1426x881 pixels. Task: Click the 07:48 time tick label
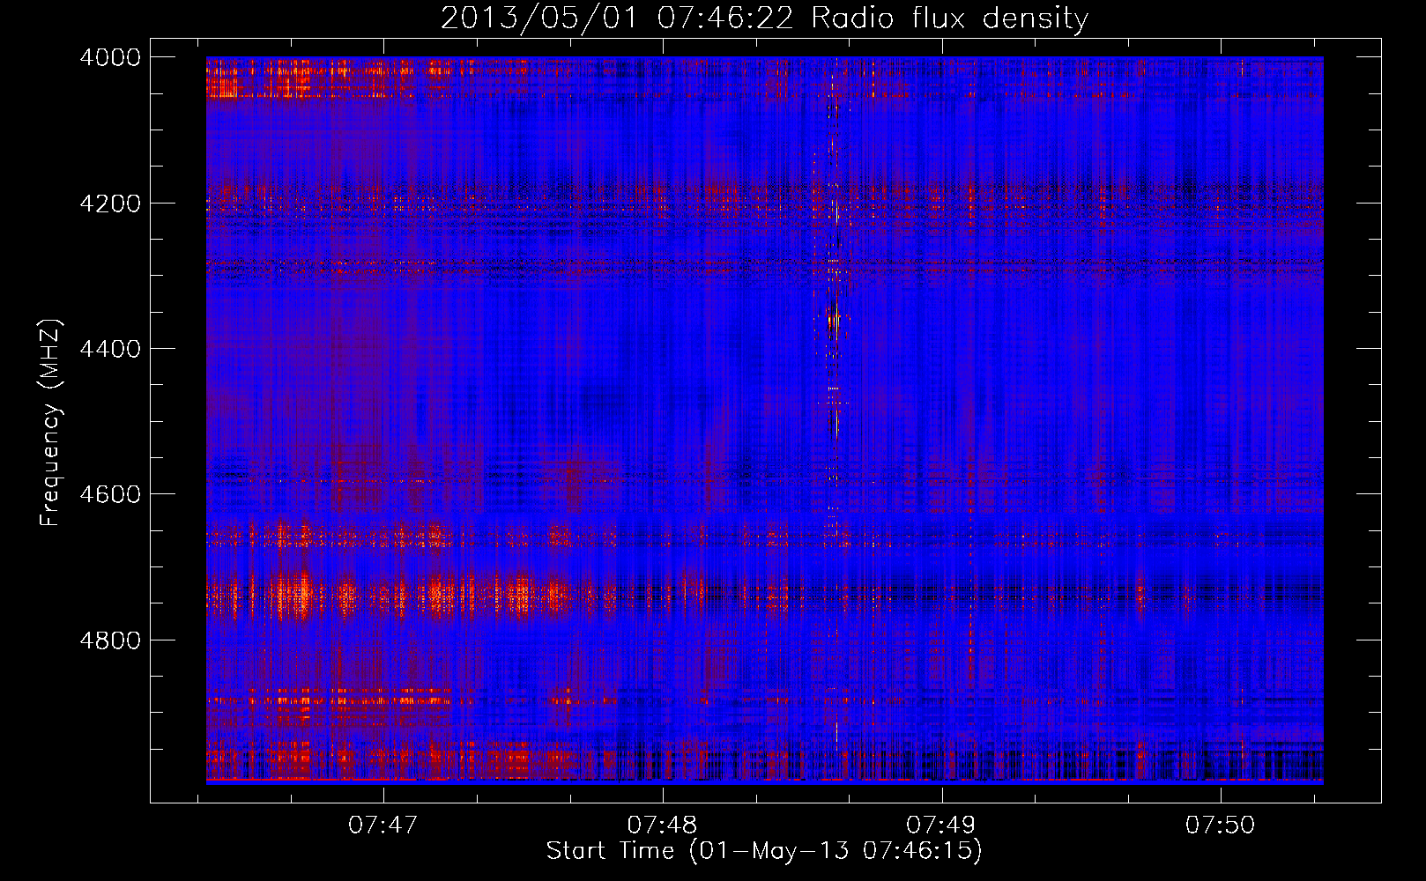pos(663,825)
